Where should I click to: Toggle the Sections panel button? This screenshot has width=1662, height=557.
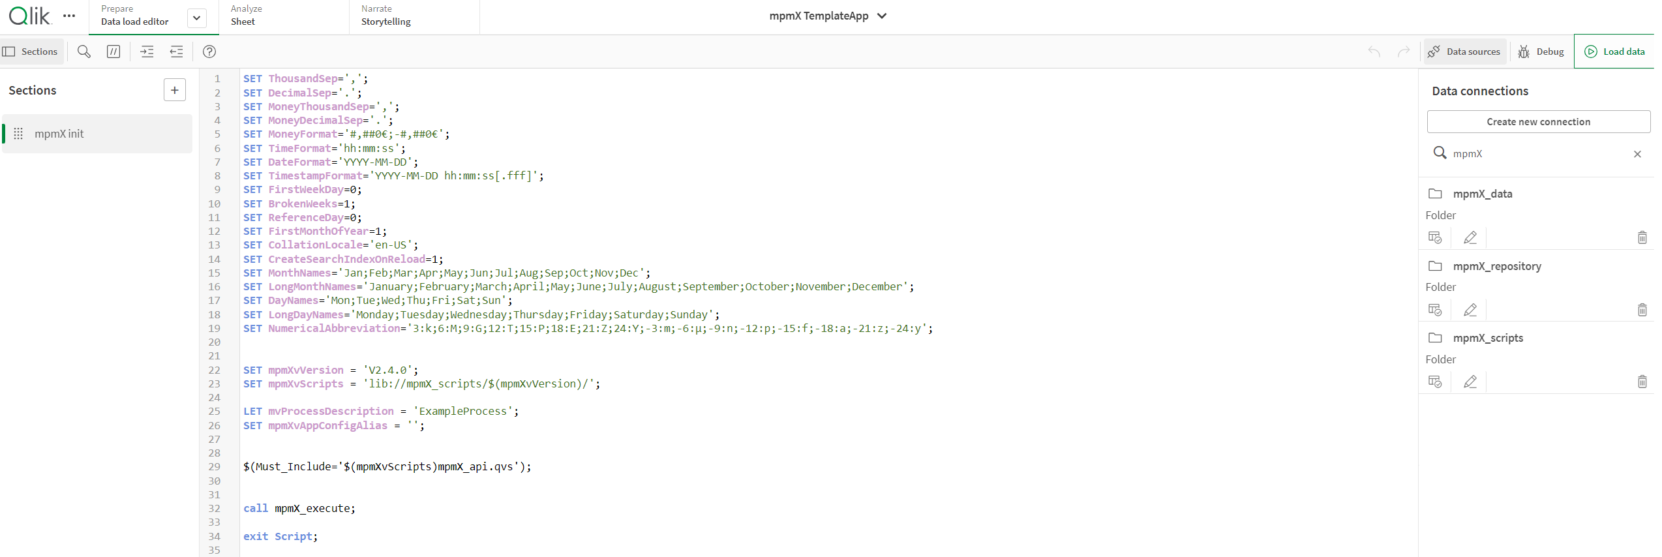click(x=32, y=52)
